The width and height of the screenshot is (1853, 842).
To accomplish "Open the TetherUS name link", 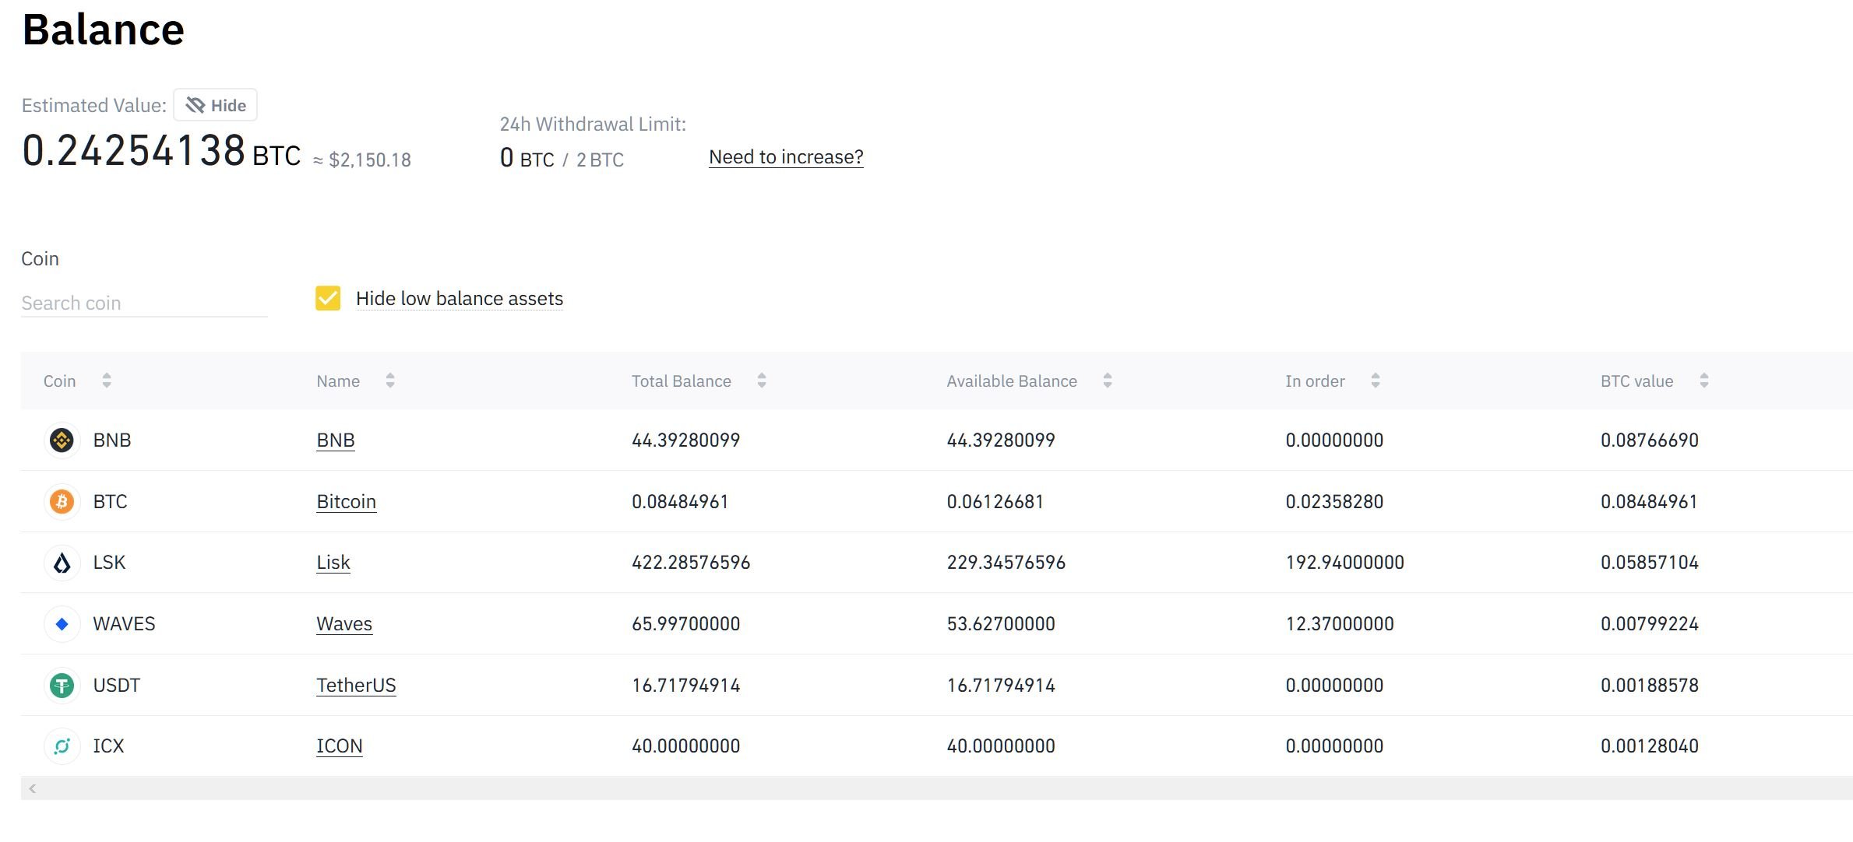I will coord(356,686).
